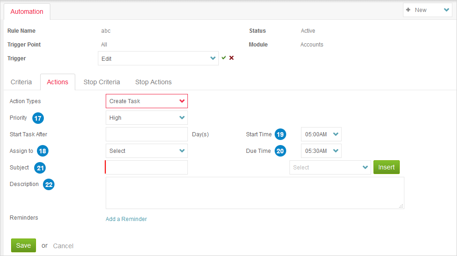
Task: Click the Day(s) label text
Action: pos(200,134)
